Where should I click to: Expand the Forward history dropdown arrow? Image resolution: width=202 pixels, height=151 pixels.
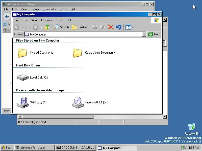pyautogui.click(x=41, y=27)
